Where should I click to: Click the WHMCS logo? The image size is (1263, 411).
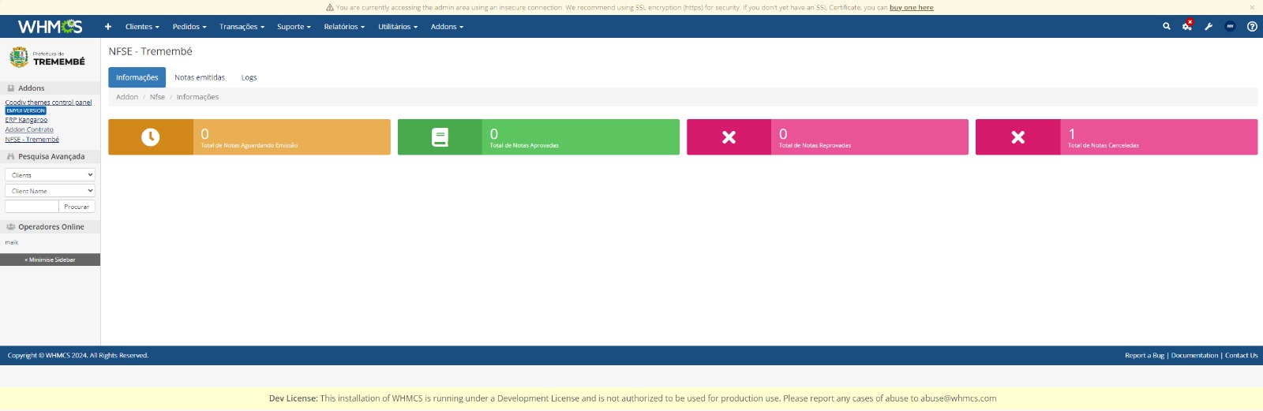pos(50,27)
